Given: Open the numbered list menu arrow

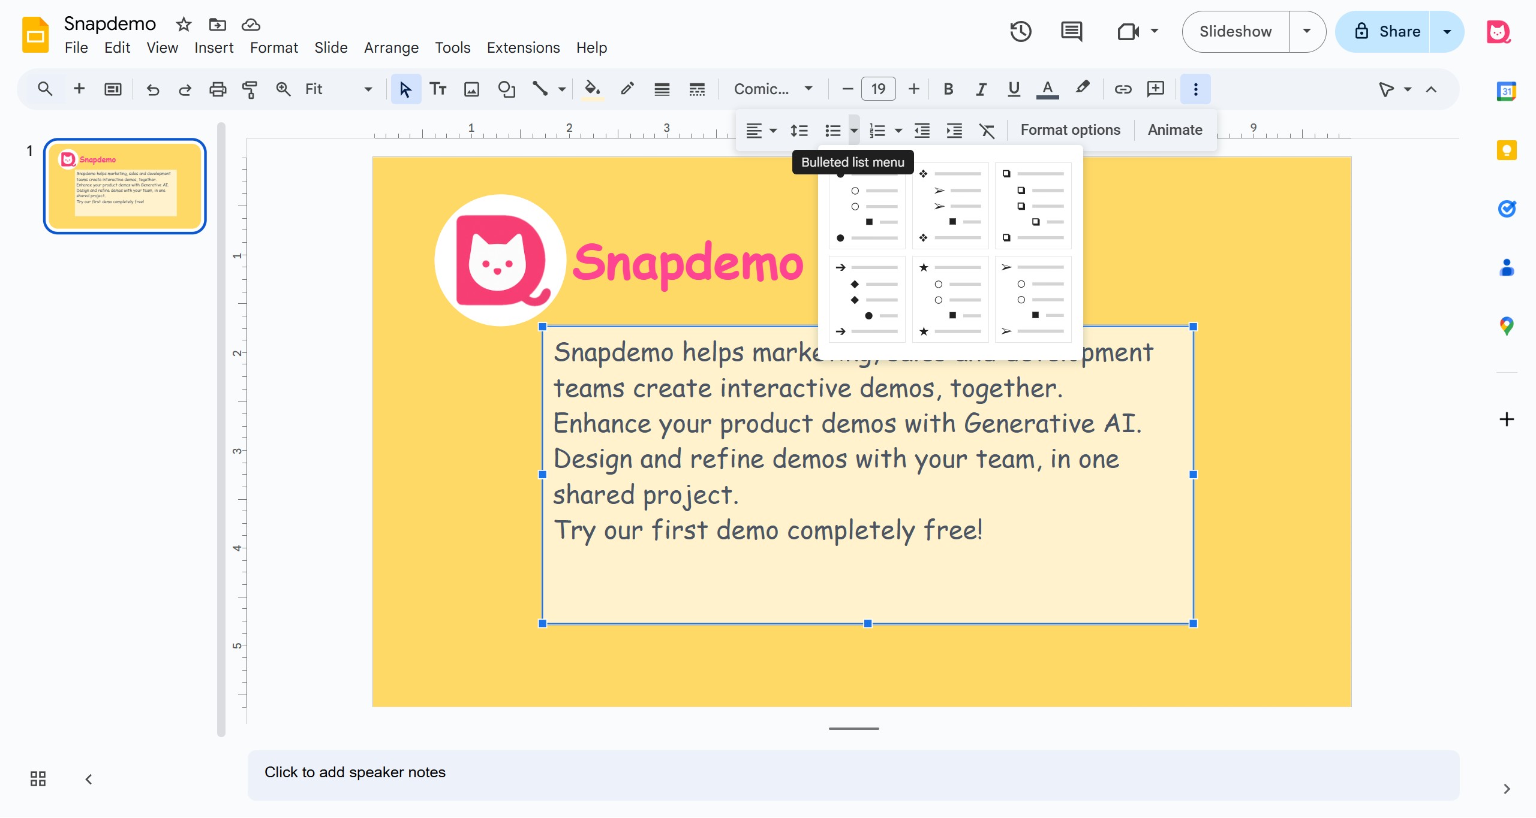Looking at the screenshot, I should coord(898,130).
